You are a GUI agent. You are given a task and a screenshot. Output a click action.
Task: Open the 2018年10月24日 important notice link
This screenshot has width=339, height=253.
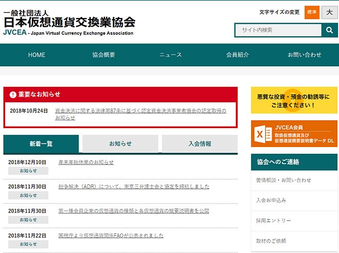point(141,114)
